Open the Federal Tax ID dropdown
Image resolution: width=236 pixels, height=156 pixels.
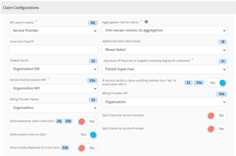pyautogui.click(x=54, y=69)
